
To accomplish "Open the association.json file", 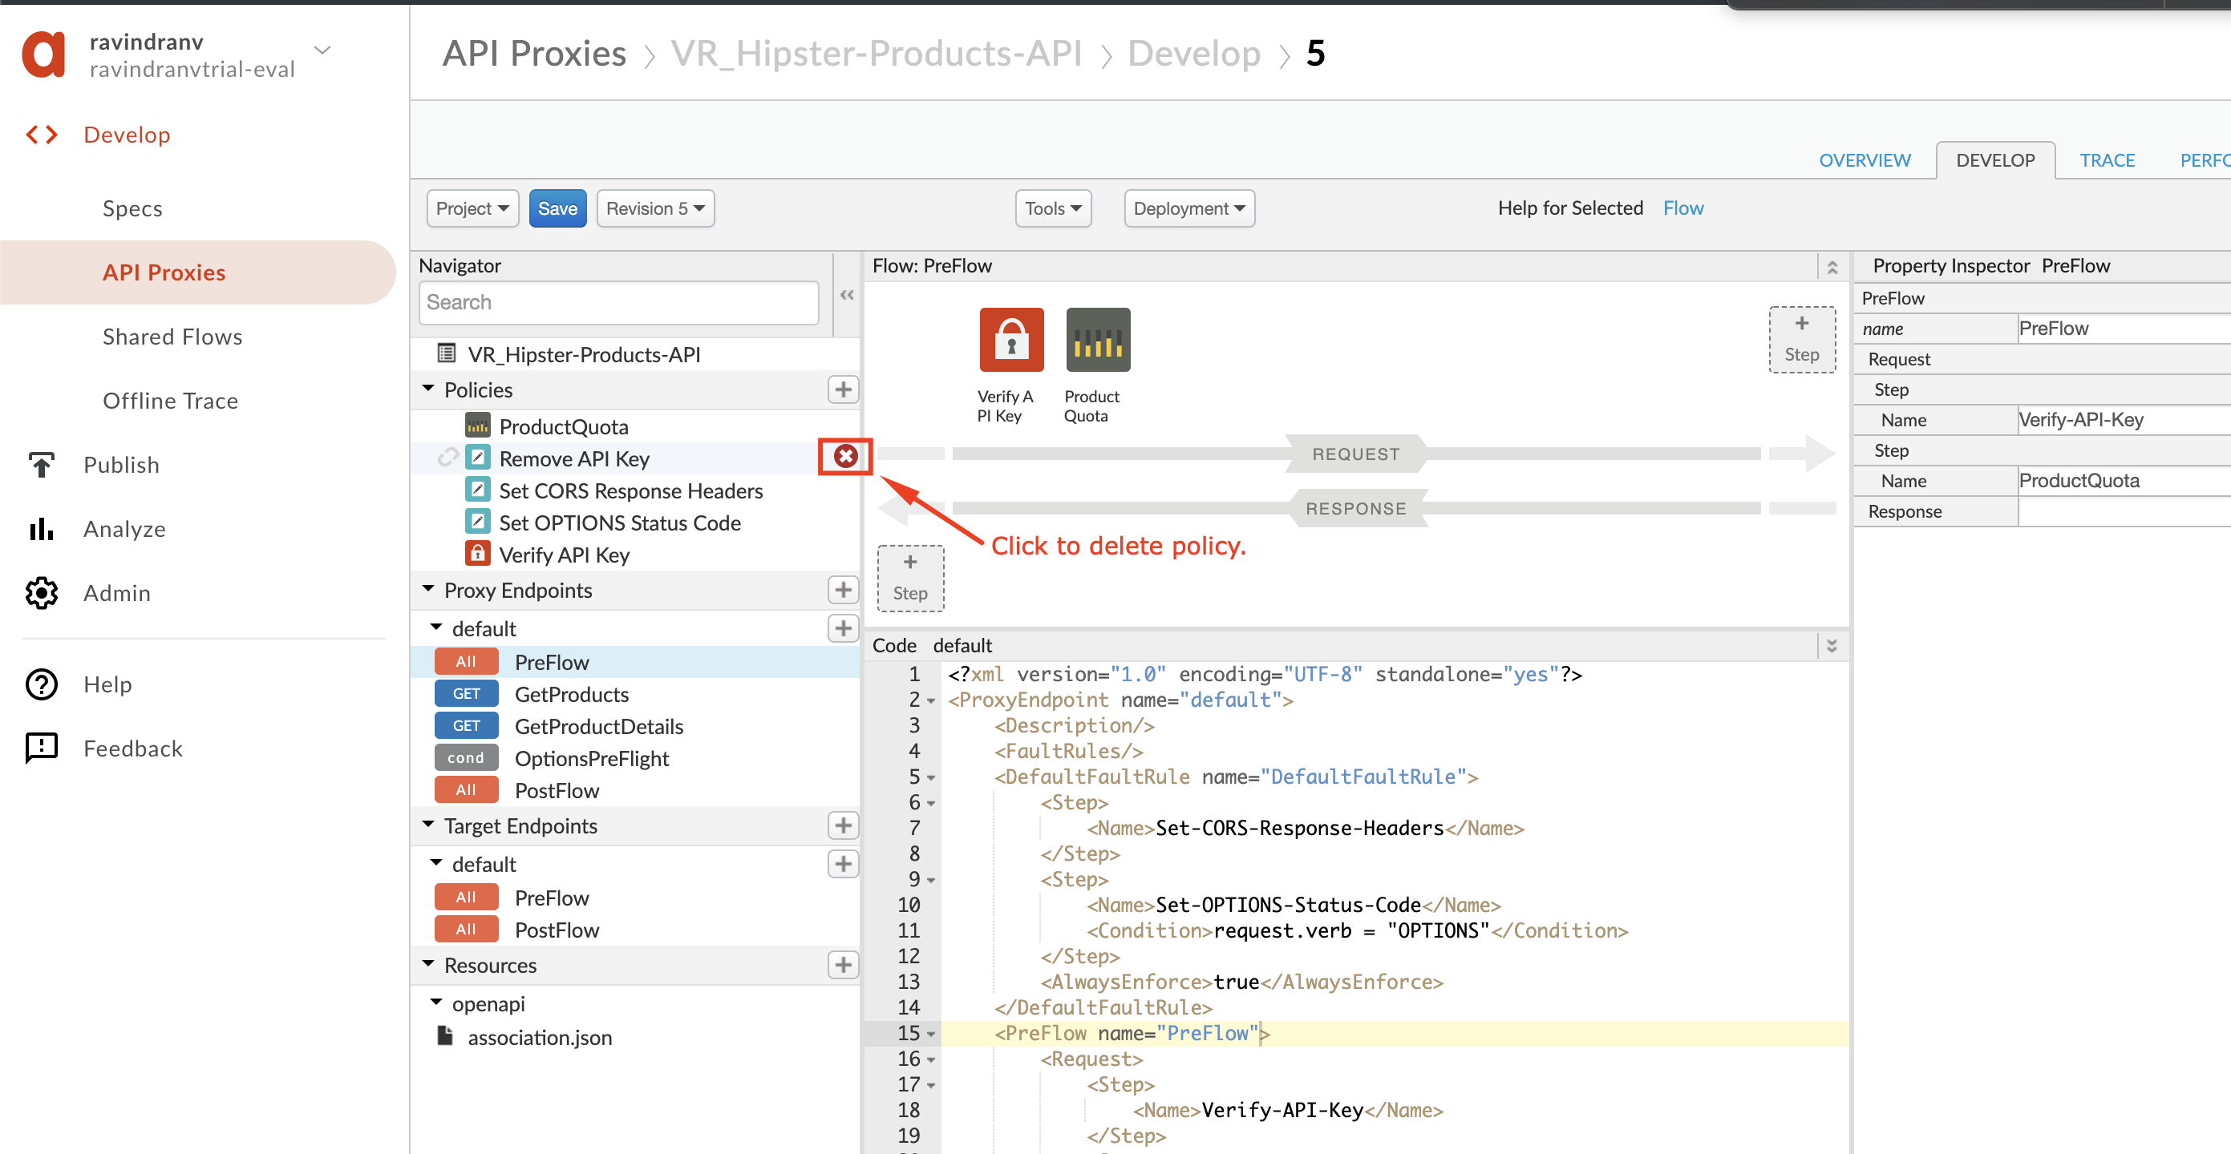I will pyautogui.click(x=540, y=1037).
